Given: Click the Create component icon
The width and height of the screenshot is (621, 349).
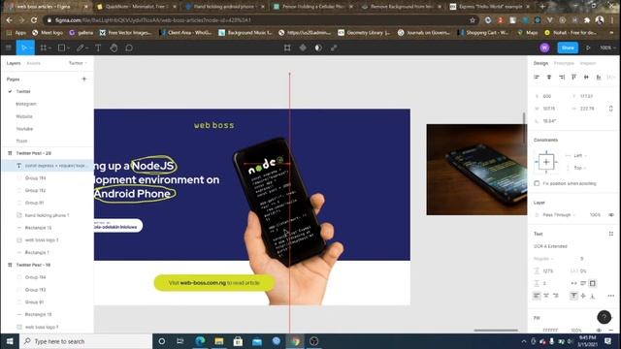Looking at the screenshot, I should point(303,48).
